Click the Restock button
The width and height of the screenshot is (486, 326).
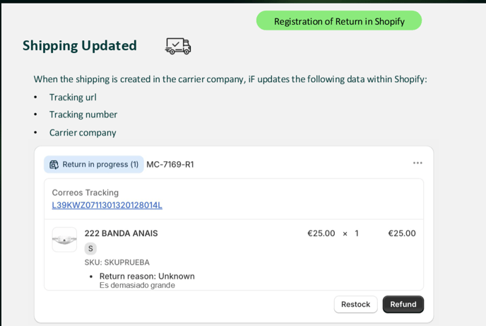355,304
